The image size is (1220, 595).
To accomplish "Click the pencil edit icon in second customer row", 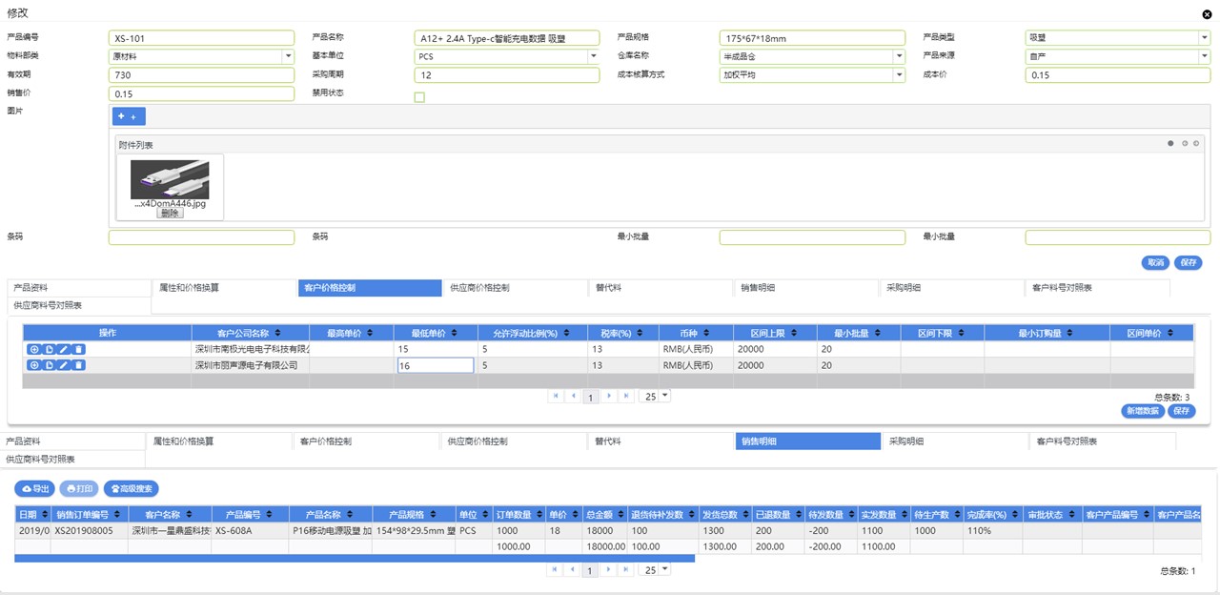I will pyautogui.click(x=64, y=365).
